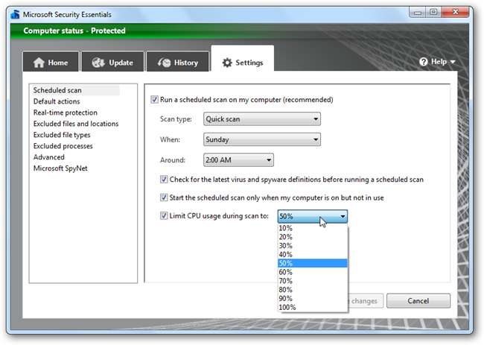Open the Home tab
Screen dimensions: 484x345
point(51,61)
